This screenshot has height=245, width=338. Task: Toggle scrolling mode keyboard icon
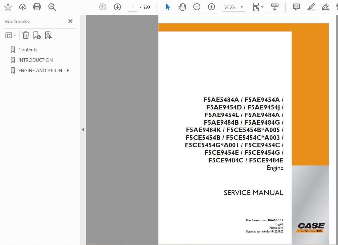point(275,7)
